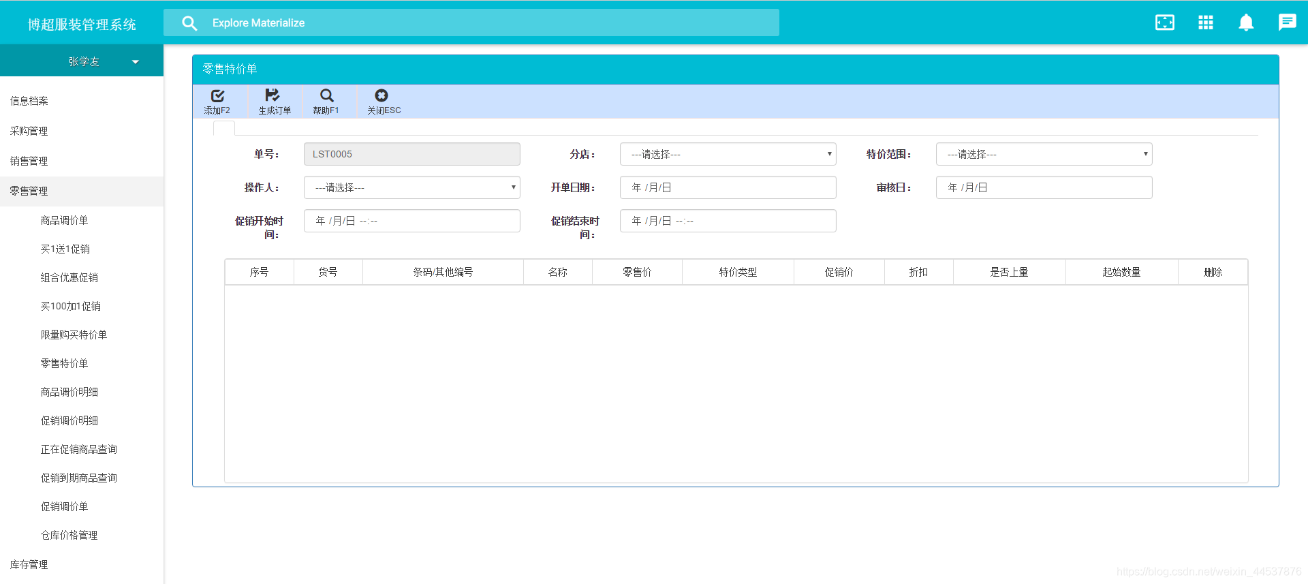
Task: Open 帮助F1 help tool
Action: click(326, 102)
